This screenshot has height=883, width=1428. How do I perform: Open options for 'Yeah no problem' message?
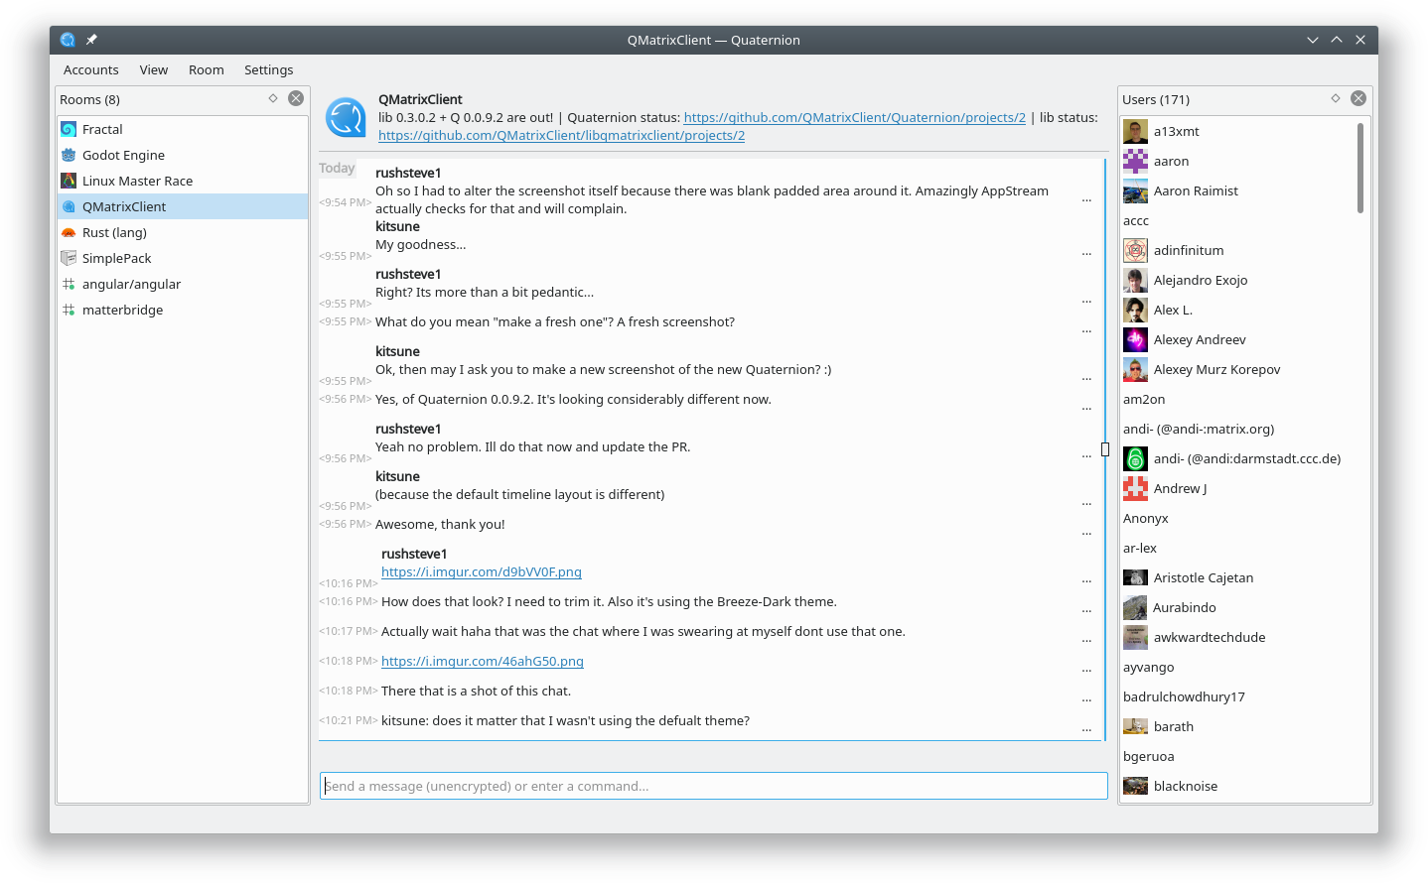click(x=1086, y=456)
